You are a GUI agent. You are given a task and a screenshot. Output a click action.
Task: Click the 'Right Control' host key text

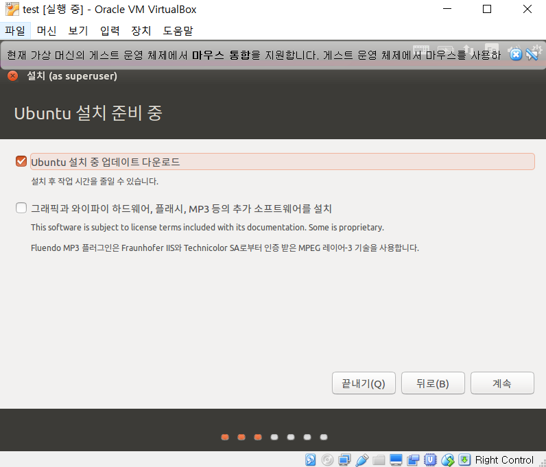tap(504, 460)
